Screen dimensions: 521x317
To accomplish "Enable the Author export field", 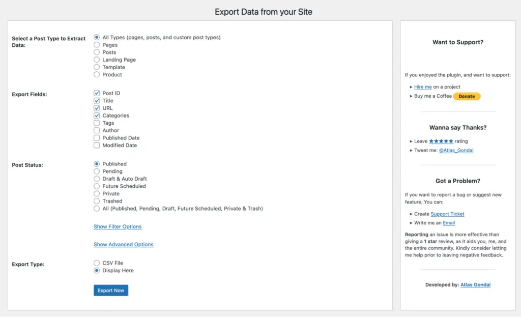I will coord(97,130).
